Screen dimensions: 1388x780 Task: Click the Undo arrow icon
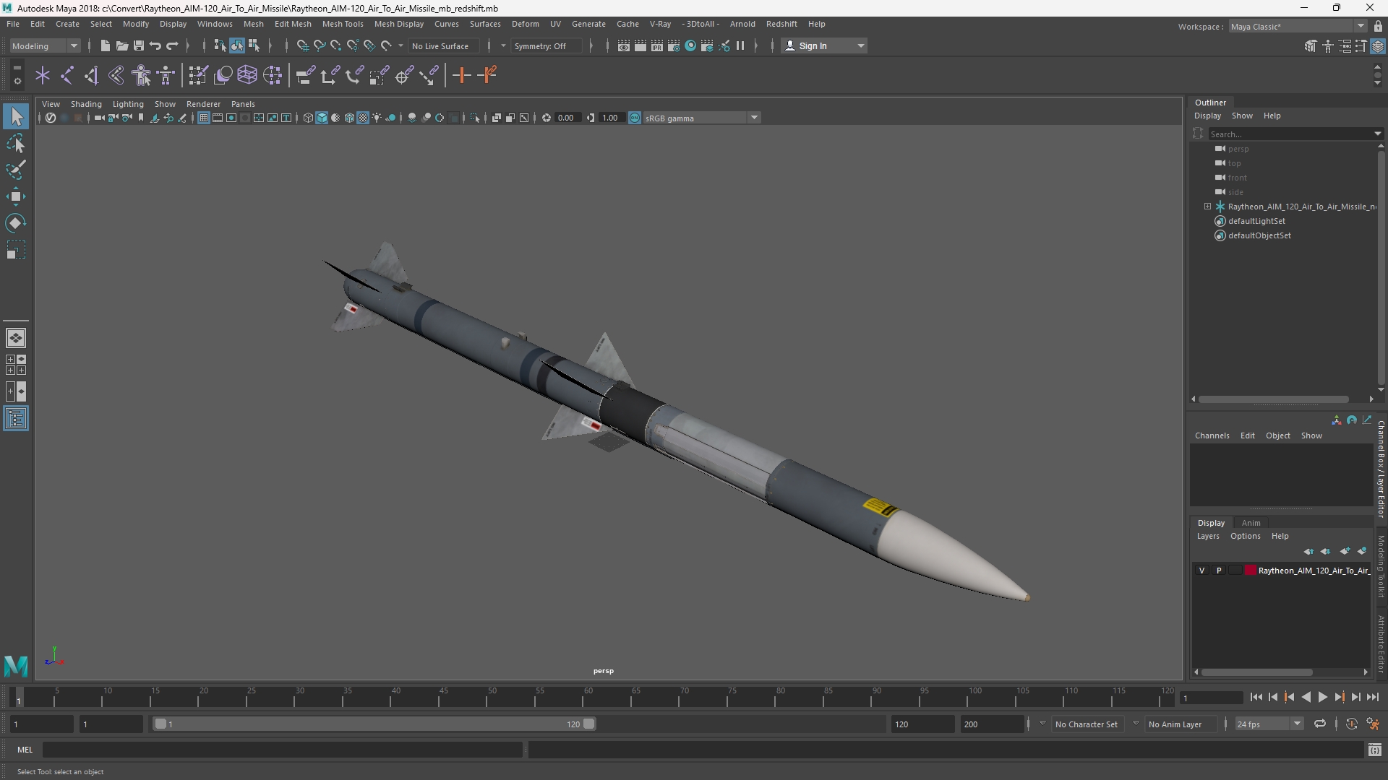(x=155, y=45)
